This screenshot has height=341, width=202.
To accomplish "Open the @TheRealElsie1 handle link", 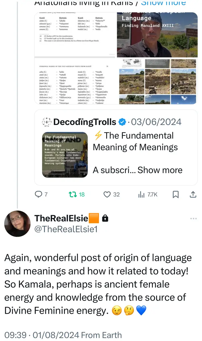I will coord(66,229).
